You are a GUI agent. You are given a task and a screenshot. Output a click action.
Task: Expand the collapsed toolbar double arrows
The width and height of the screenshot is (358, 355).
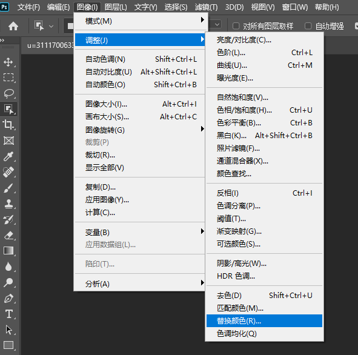pyautogui.click(x=2, y=40)
